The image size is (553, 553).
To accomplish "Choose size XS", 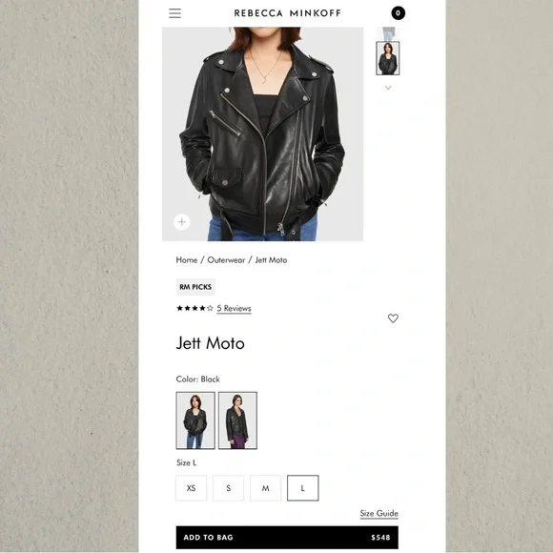I will pos(191,488).
